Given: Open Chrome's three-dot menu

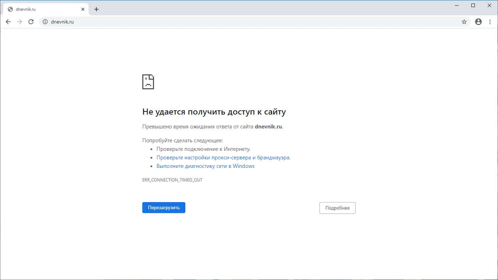Looking at the screenshot, I should pyautogui.click(x=490, y=22).
